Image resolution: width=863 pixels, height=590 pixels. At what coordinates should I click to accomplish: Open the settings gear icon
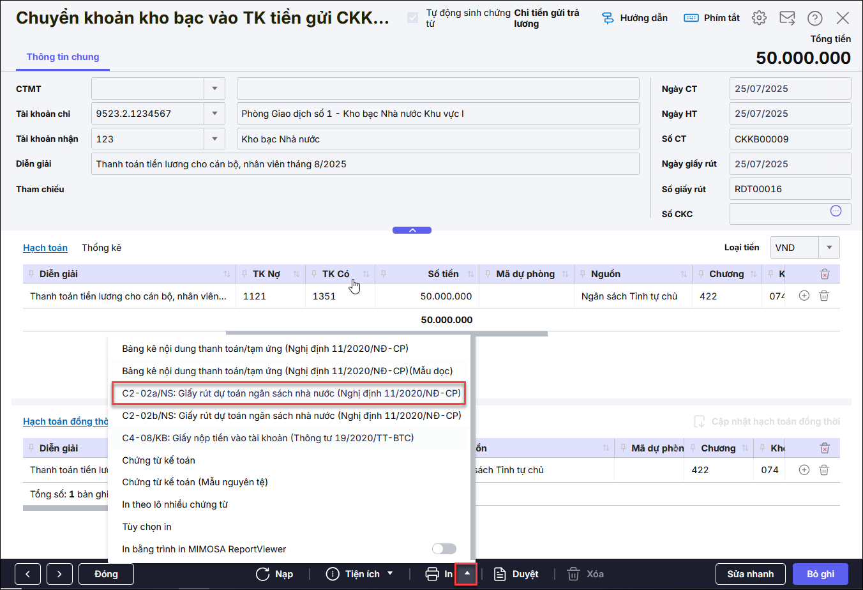(759, 18)
